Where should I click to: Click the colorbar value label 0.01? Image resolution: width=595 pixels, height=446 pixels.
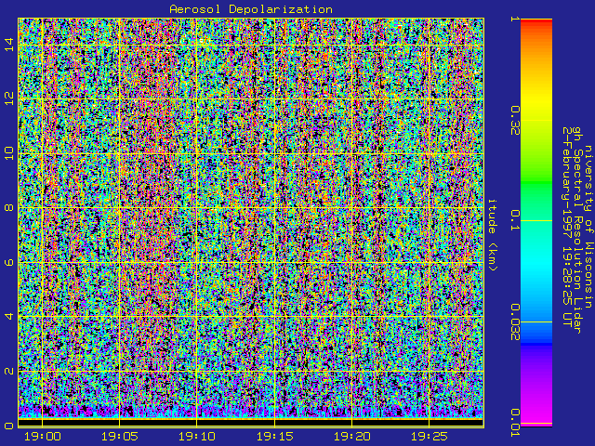pyautogui.click(x=515, y=423)
